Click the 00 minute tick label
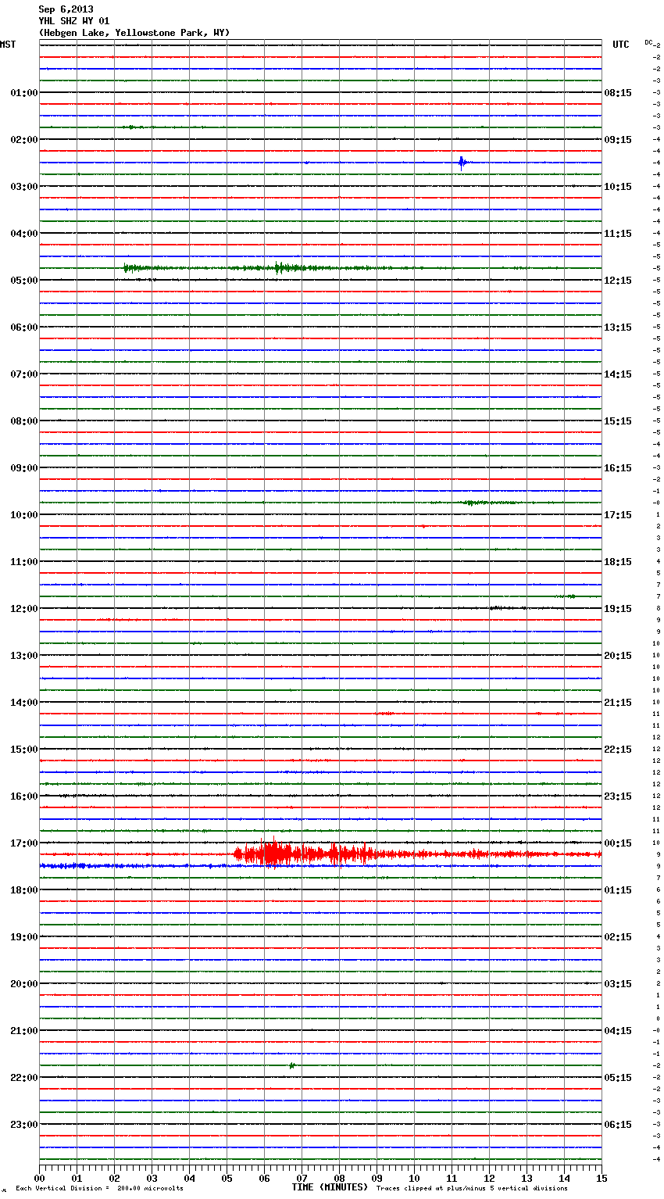664x1199 pixels. click(39, 1178)
